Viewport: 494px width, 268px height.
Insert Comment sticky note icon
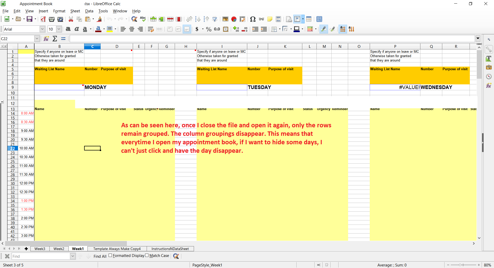(x=270, y=19)
